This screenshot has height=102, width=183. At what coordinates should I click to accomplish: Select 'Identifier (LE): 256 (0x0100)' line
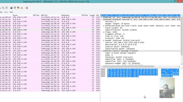click(120, 61)
